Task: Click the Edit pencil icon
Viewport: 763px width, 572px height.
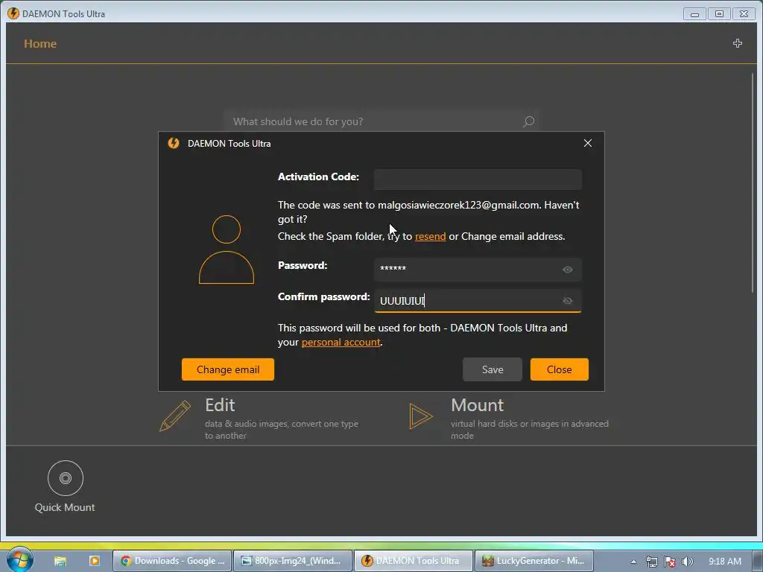Action: pos(175,416)
